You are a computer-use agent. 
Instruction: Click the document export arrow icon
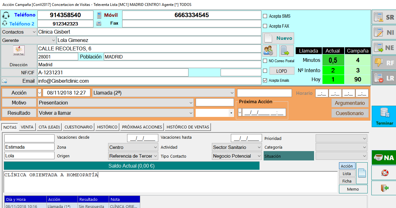pyautogui.click(x=286, y=50)
